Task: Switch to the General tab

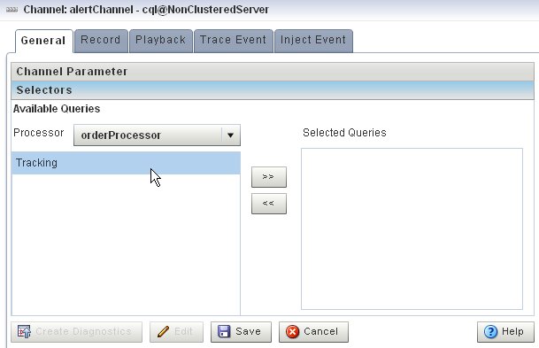Action: (44, 41)
